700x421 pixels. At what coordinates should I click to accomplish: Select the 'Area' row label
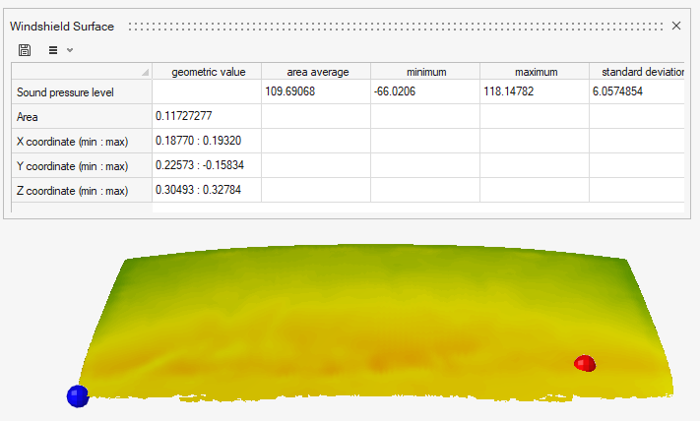coord(82,117)
